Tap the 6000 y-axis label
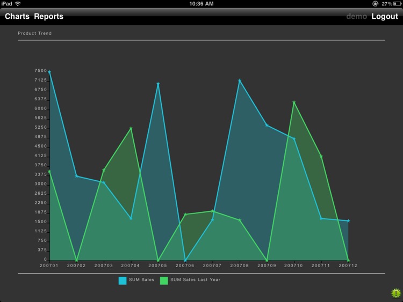Image resolution: width=403 pixels, height=302 pixels. click(41, 108)
